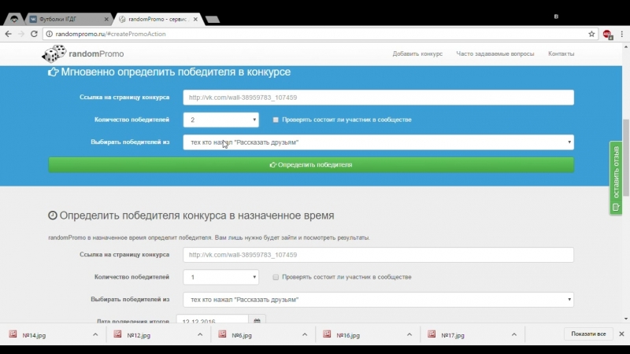
Task: Open the Chrome three-dot menu
Action: point(621,34)
